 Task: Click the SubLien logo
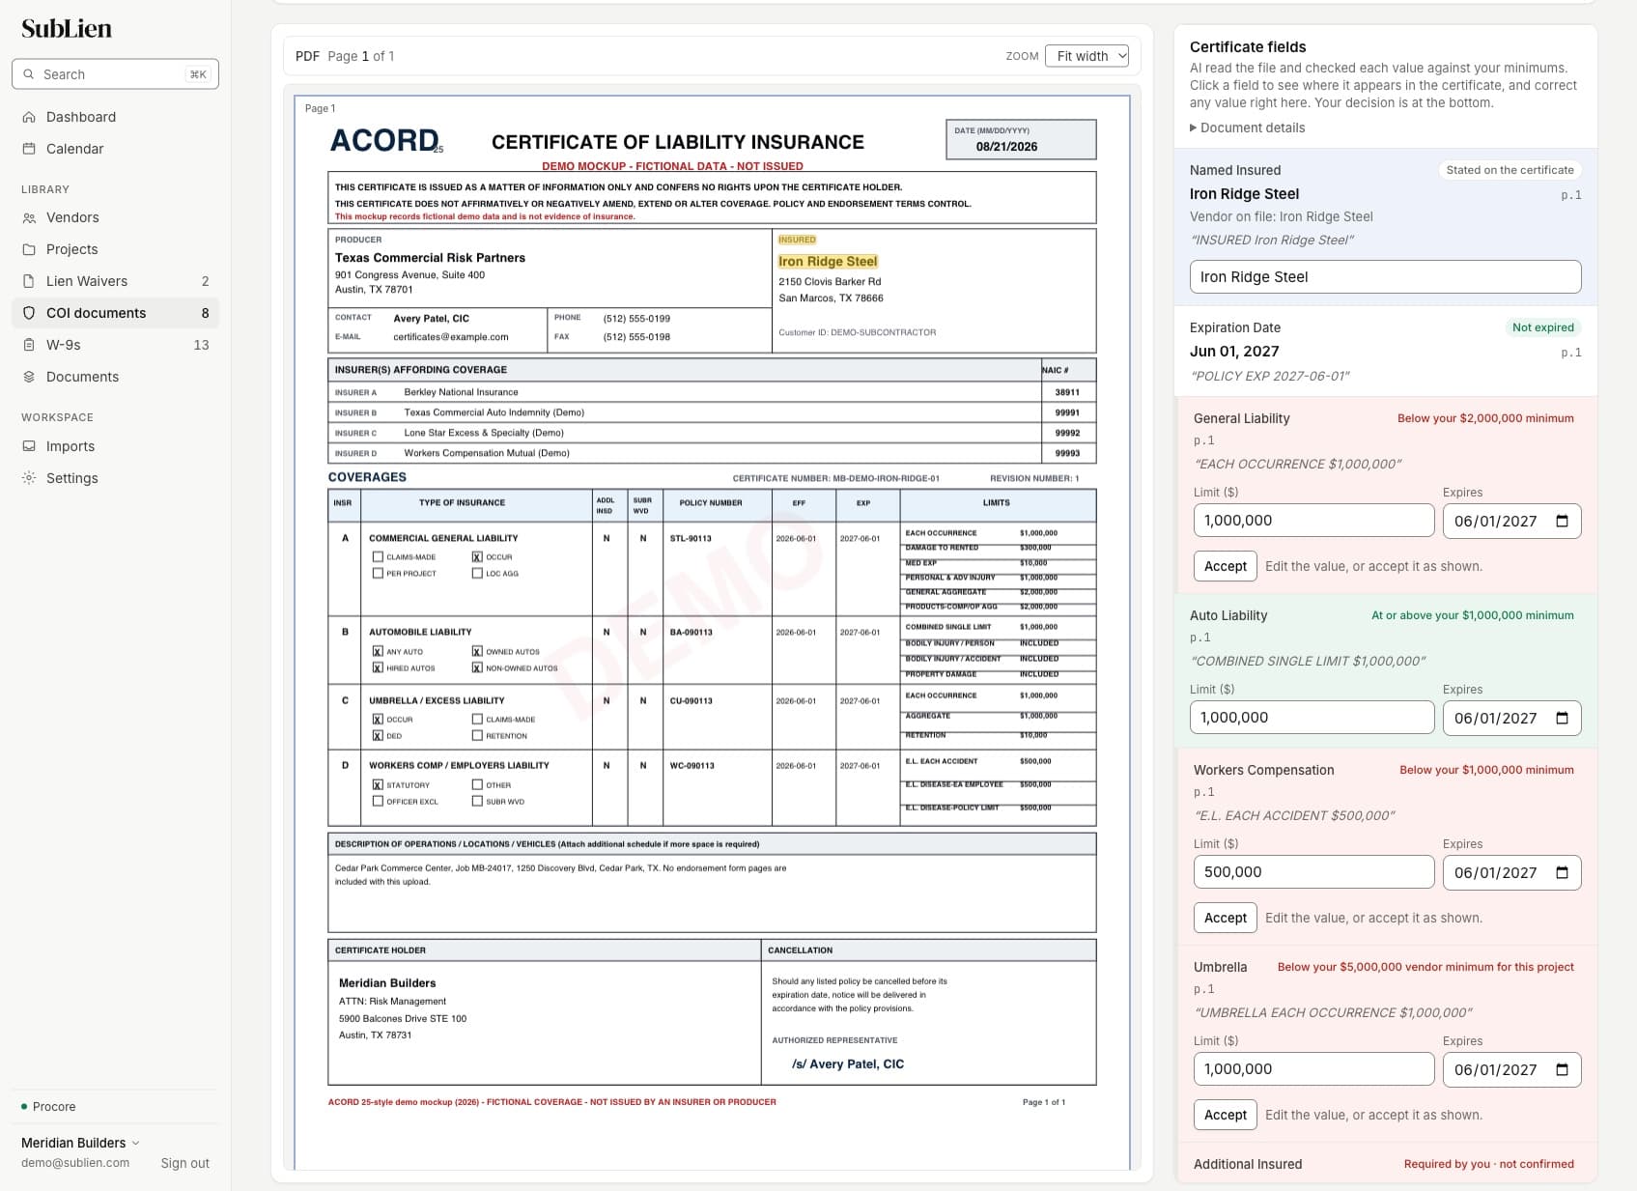pos(67,29)
